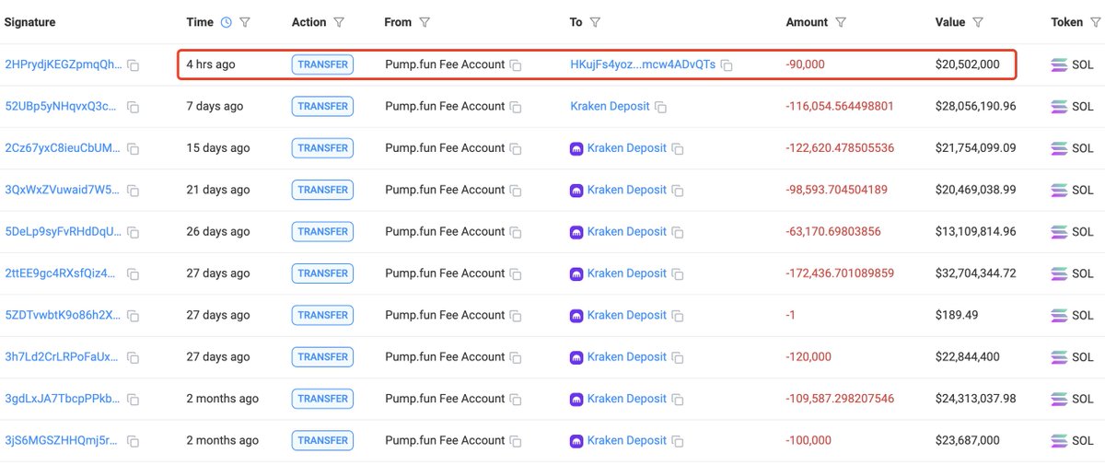Copy signature 52UBp5yNHqvxQ3c
This screenshot has width=1105, height=465.
pyautogui.click(x=134, y=107)
